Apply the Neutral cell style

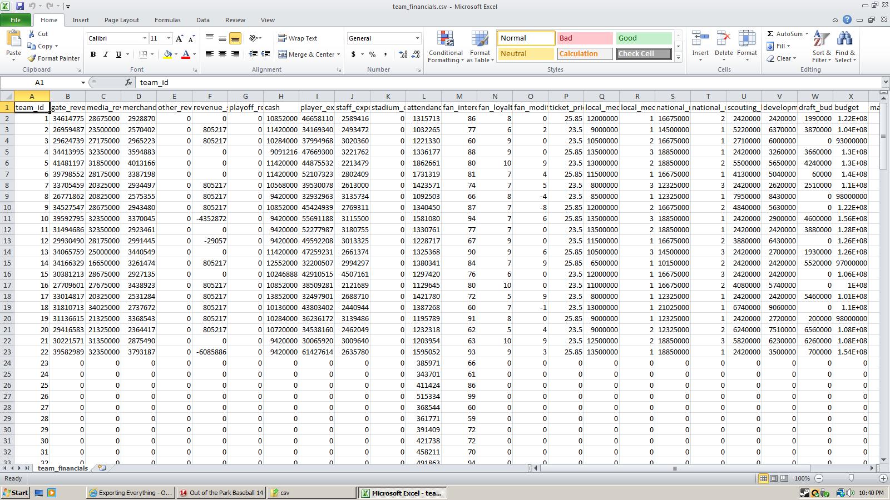526,54
